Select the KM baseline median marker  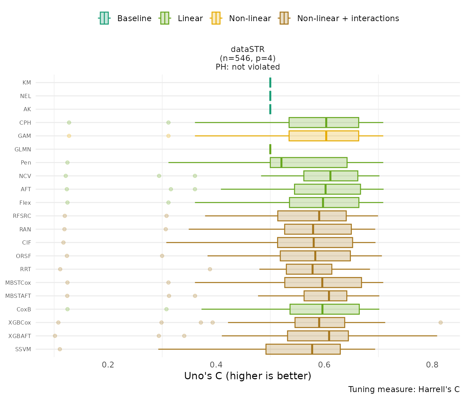click(x=270, y=82)
